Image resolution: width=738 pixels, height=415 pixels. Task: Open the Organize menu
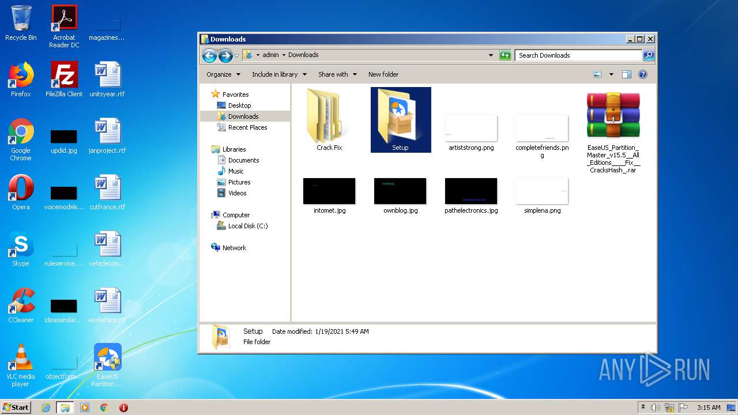pos(223,74)
